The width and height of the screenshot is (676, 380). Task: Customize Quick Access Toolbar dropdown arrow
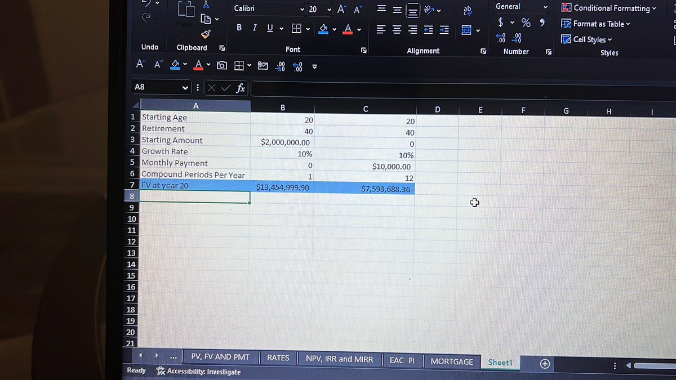[x=315, y=68]
